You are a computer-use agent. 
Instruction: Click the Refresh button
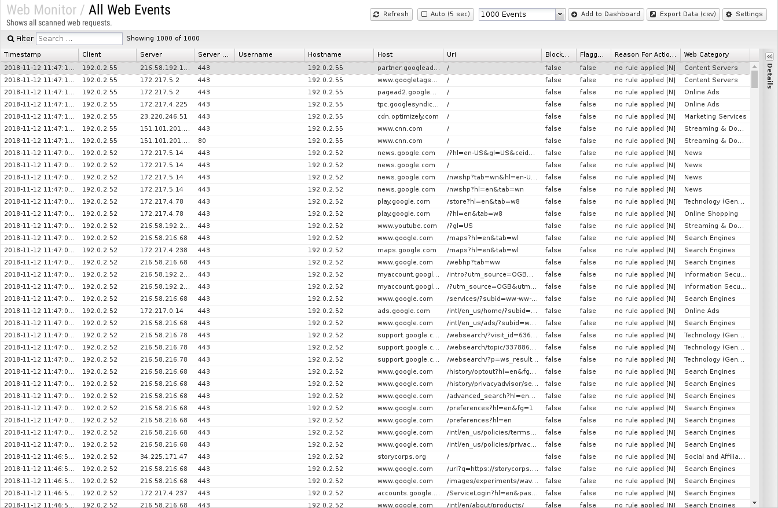coord(391,14)
